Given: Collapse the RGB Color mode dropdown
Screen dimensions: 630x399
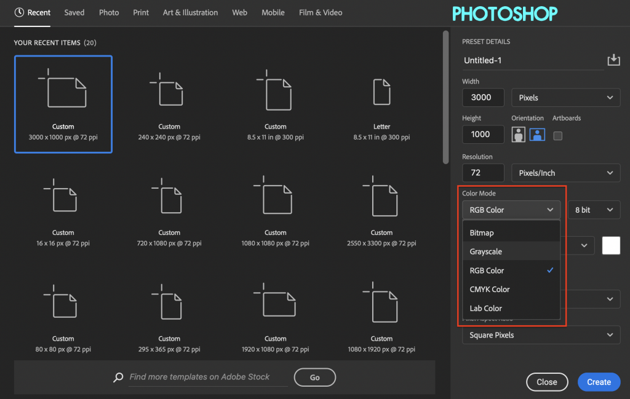Looking at the screenshot, I should (x=511, y=210).
